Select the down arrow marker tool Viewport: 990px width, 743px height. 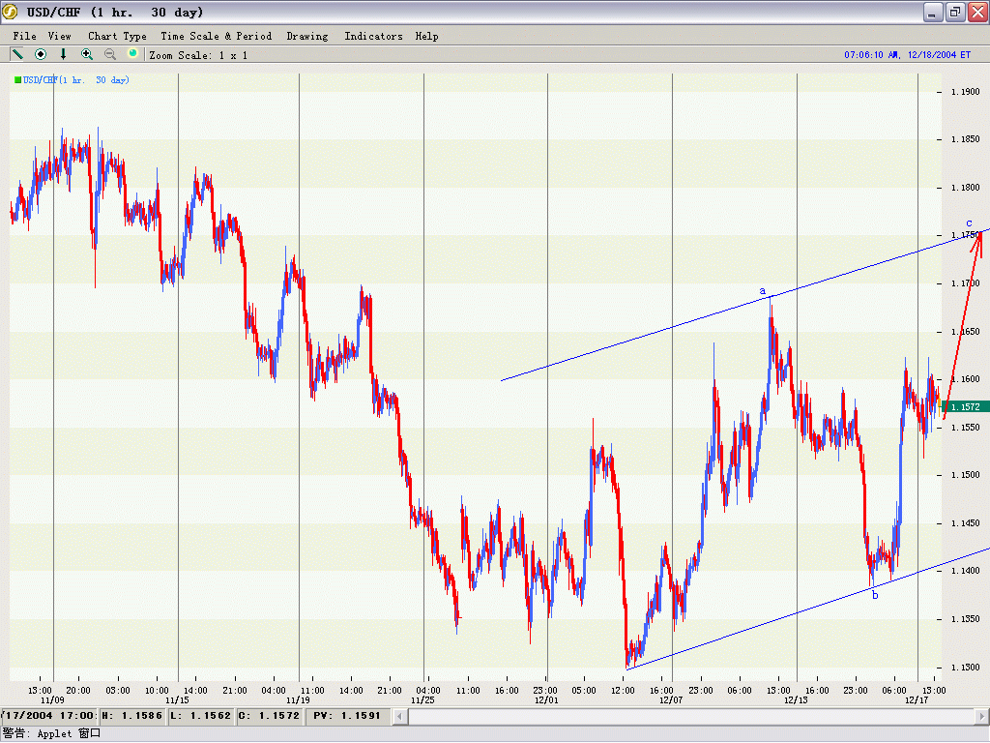[63, 54]
